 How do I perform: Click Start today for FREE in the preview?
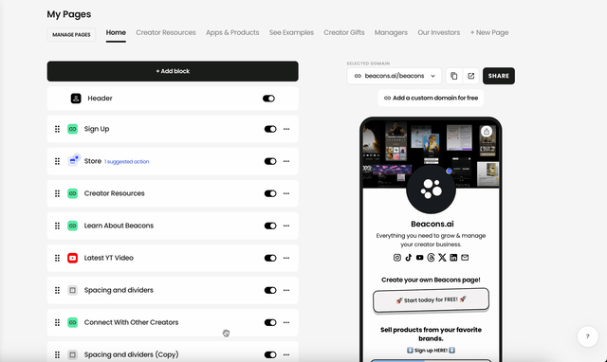(431, 299)
